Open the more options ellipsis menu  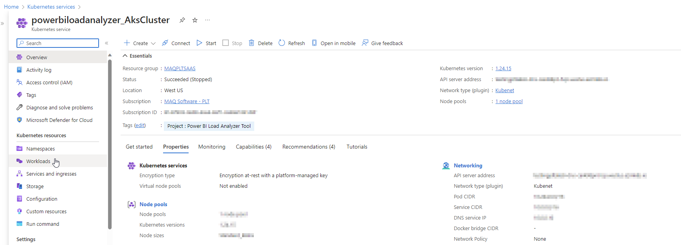pos(207,20)
